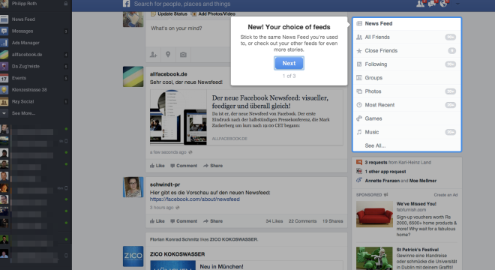This screenshot has width=495, height=270.
Task: Open Ads Manager in left sidebar
Action: click(25, 43)
